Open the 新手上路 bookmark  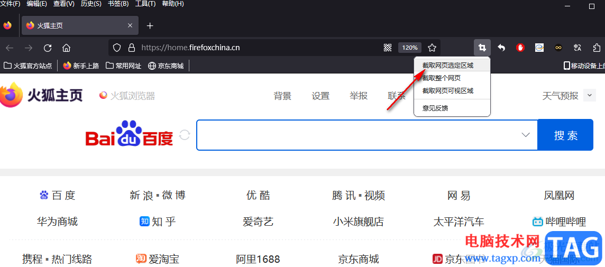(81, 66)
